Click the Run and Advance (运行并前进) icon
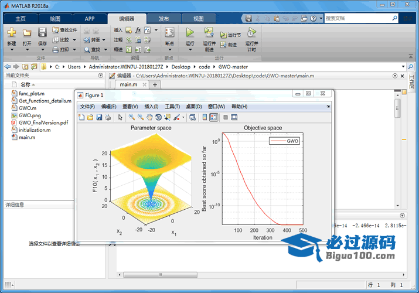 [209, 32]
